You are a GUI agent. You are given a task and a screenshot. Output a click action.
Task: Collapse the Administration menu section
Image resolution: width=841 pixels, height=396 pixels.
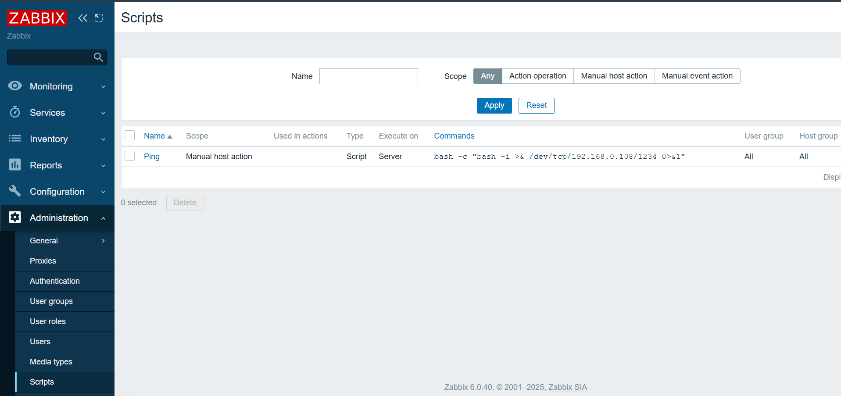coord(57,218)
